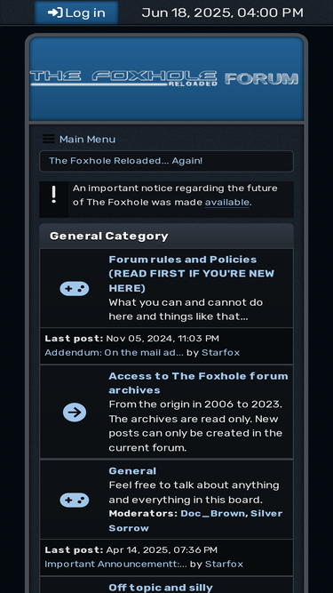Image resolution: width=333 pixels, height=593 pixels.
Task: Open the General board
Action: pos(132,471)
